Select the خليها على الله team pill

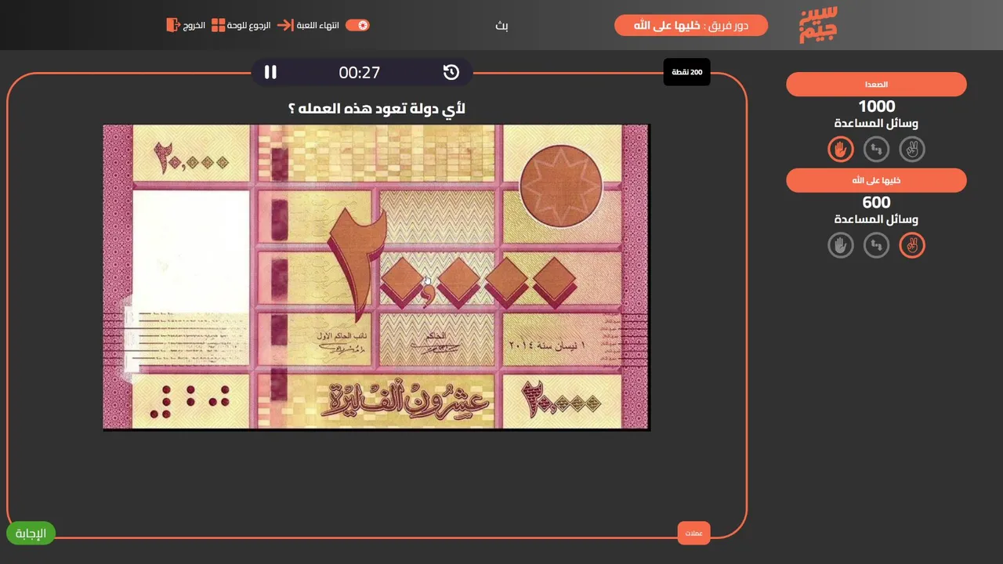(876, 181)
